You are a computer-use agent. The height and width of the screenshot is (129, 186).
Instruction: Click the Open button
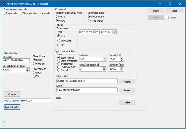pos(156,11)
